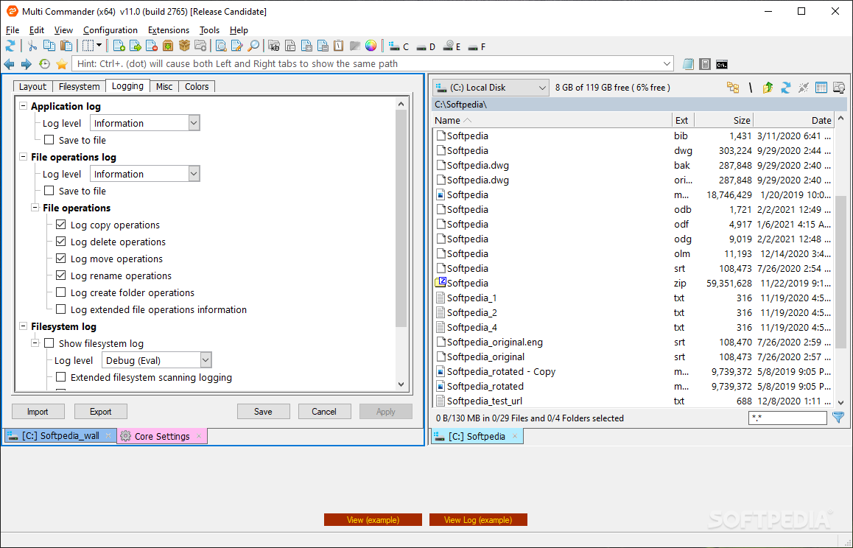Open the command prompt icon

point(722,65)
